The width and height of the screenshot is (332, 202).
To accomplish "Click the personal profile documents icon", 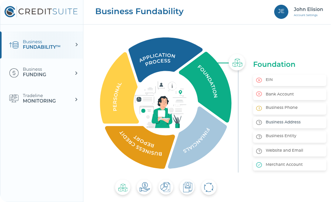I will click(x=187, y=187).
